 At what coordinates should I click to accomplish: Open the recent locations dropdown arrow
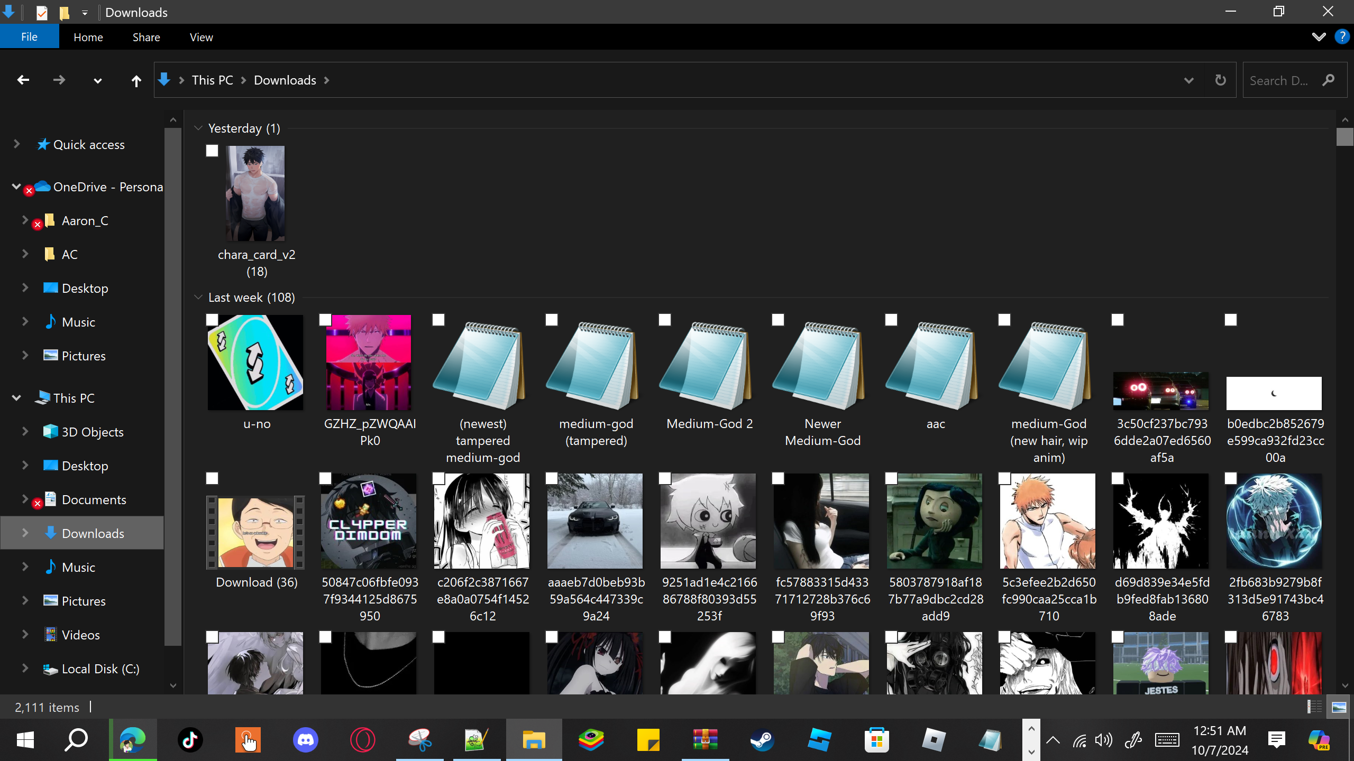97,80
